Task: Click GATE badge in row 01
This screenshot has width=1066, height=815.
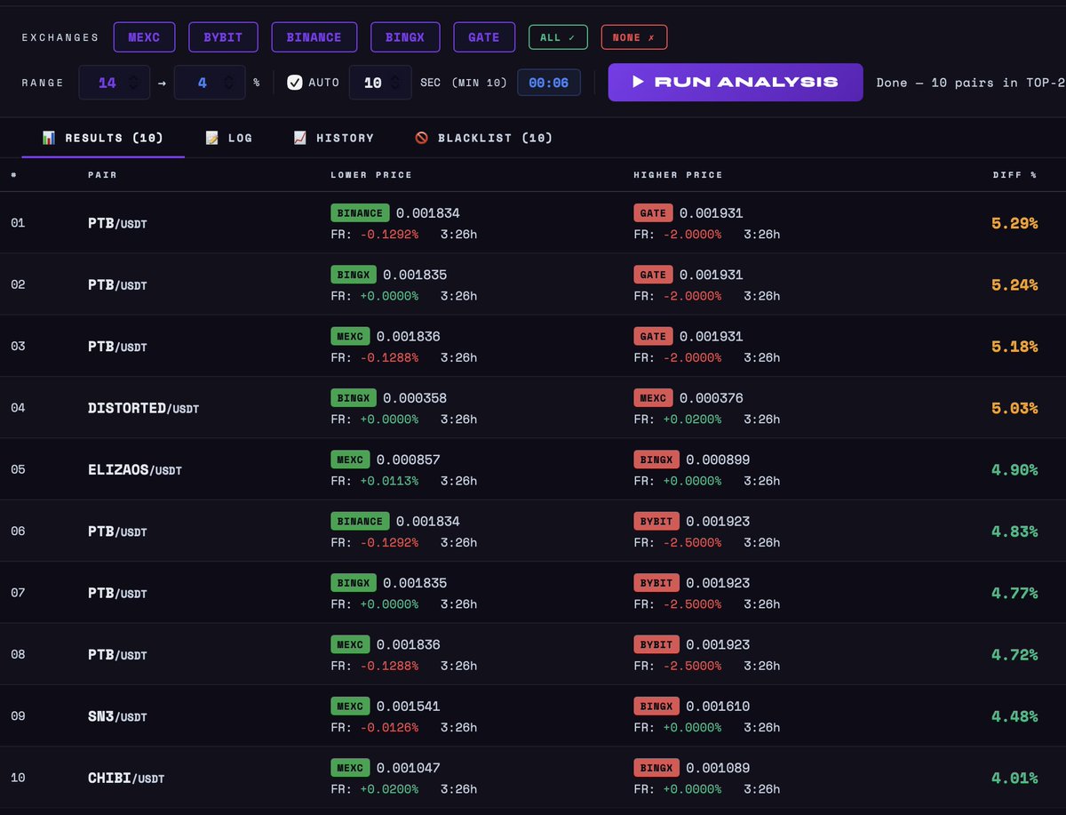Action: tap(653, 213)
